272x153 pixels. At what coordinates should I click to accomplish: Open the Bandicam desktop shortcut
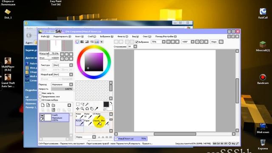point(263,79)
